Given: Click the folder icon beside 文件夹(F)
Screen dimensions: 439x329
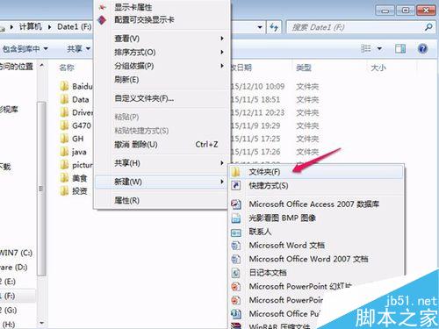Looking at the screenshot, I should 235,172.
